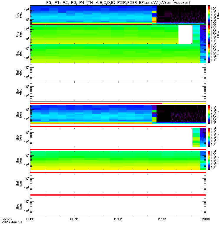Click the white data gap in thb elec panel
Screen dimensions: 221x236
[x=185, y=34]
